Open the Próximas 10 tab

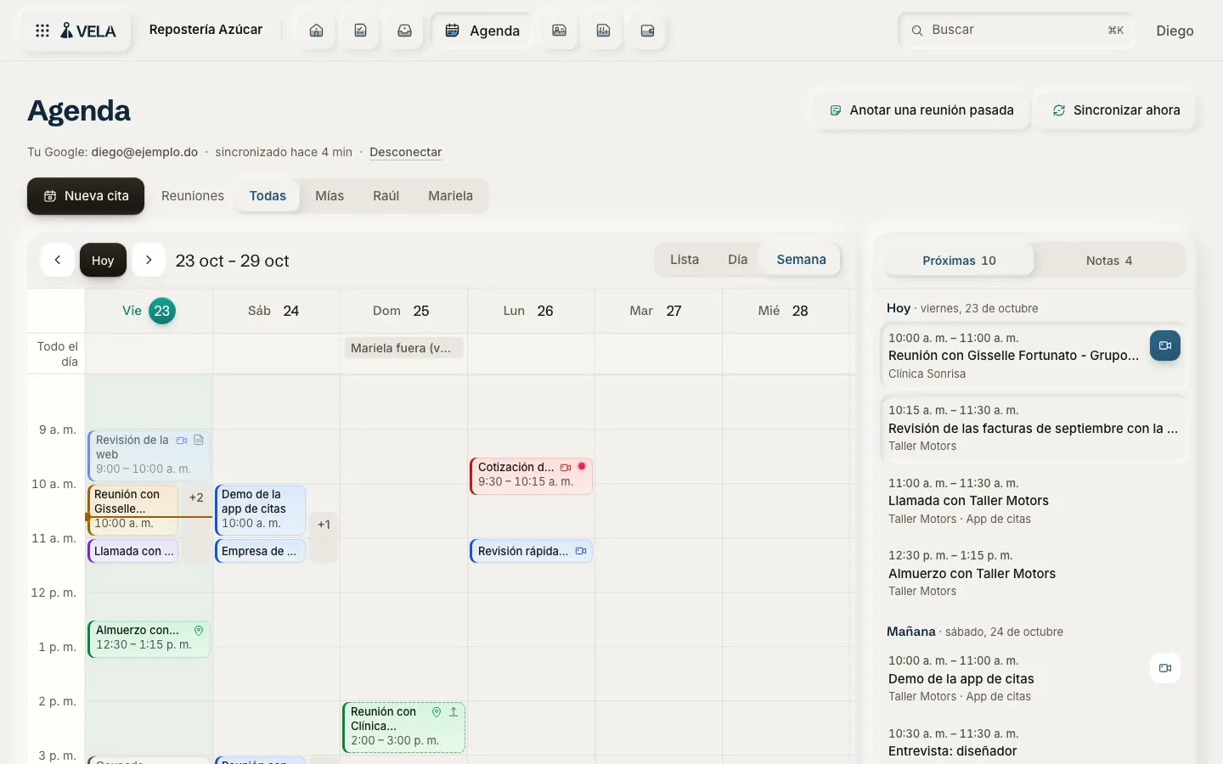pos(959,261)
